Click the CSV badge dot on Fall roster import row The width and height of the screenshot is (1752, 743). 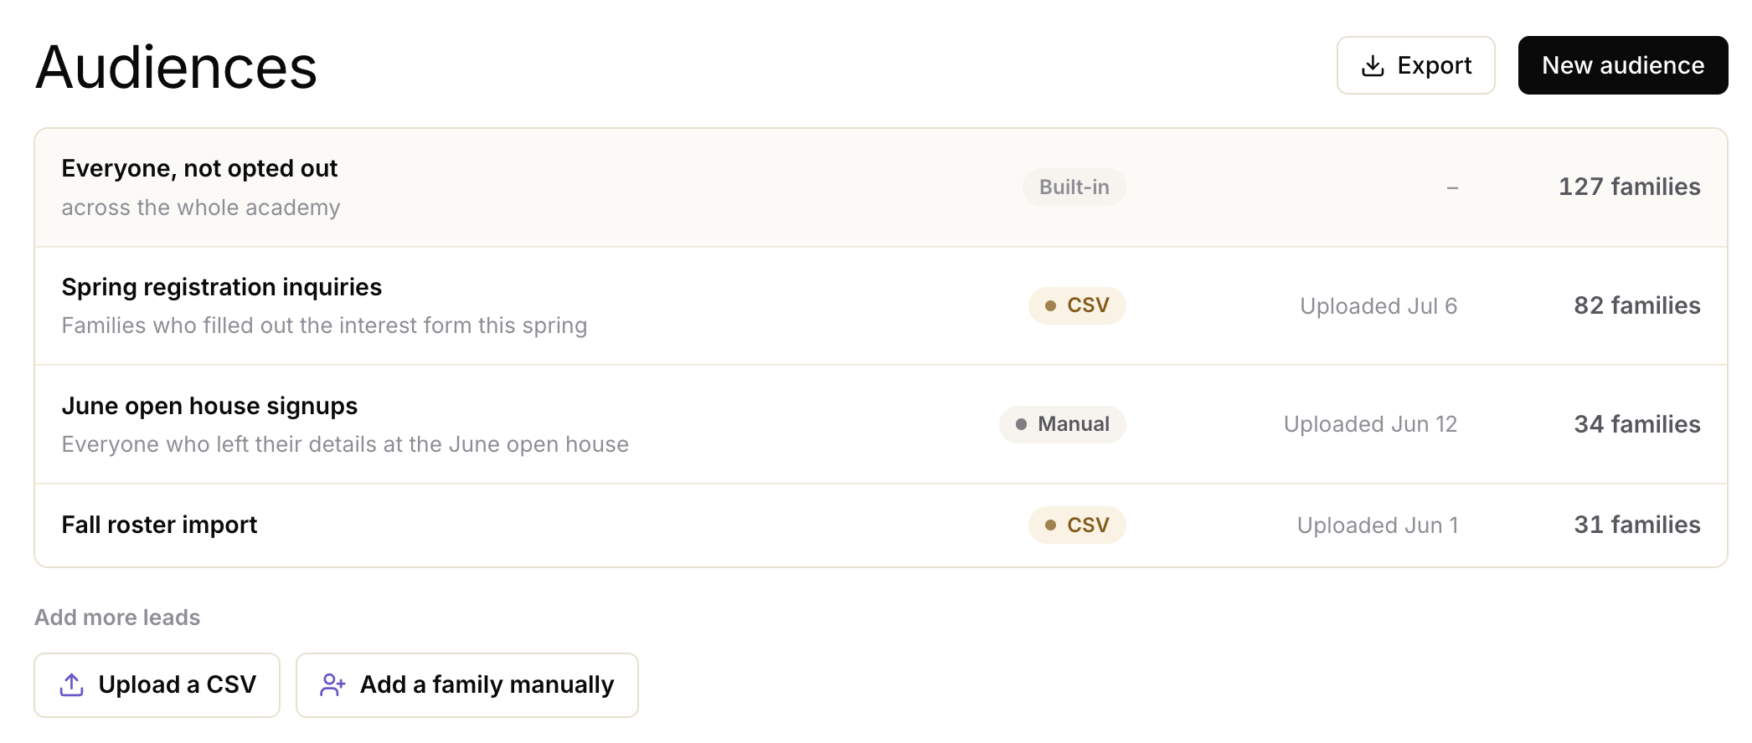pos(1050,525)
